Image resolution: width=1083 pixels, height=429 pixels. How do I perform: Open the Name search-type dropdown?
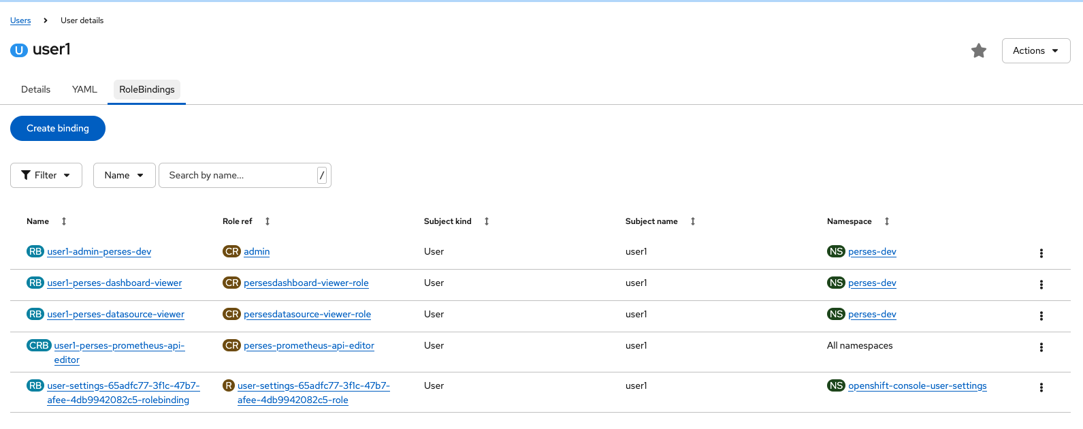(124, 175)
